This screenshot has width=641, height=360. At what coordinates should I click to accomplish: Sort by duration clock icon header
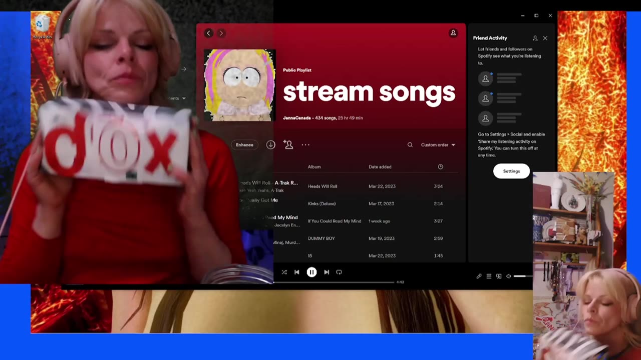[441, 167]
